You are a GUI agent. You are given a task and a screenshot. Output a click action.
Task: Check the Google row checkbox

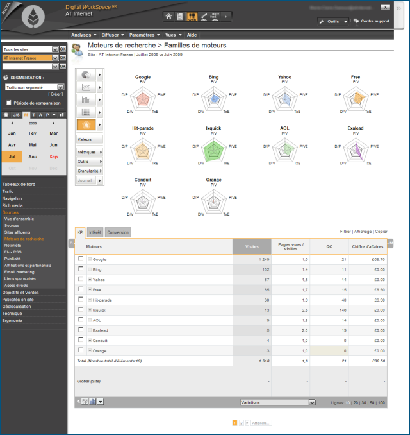tap(81, 259)
